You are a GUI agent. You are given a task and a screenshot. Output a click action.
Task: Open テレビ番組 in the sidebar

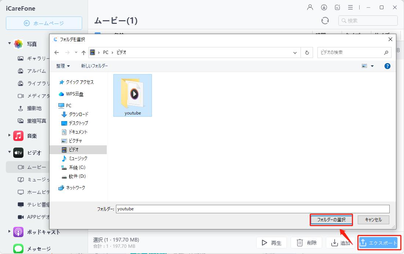(x=33, y=204)
